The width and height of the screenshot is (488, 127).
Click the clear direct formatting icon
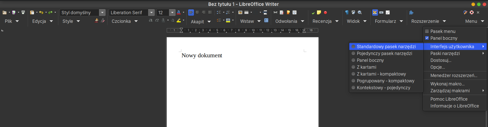(103, 20)
